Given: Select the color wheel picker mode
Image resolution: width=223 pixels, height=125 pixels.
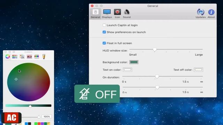Looking at the screenshot, I should pyautogui.click(x=8, y=56).
